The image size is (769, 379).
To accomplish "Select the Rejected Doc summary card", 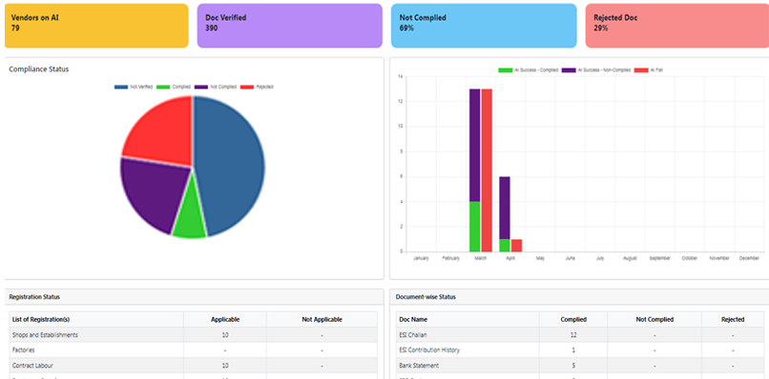I will click(677, 26).
